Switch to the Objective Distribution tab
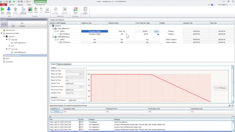Image resolution: width=235 pixels, height=132 pixels. (x=64, y=64)
